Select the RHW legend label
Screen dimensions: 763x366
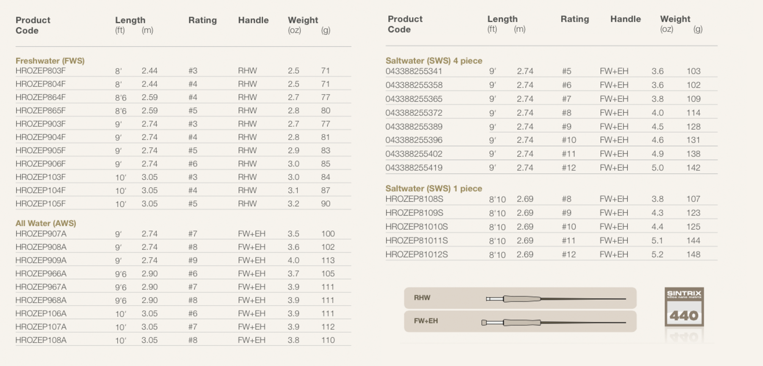422,298
